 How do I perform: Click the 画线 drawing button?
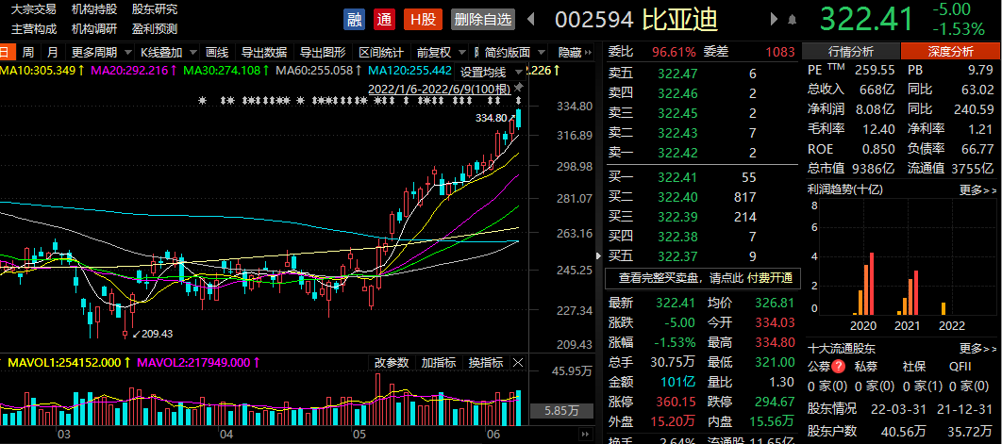pos(217,53)
